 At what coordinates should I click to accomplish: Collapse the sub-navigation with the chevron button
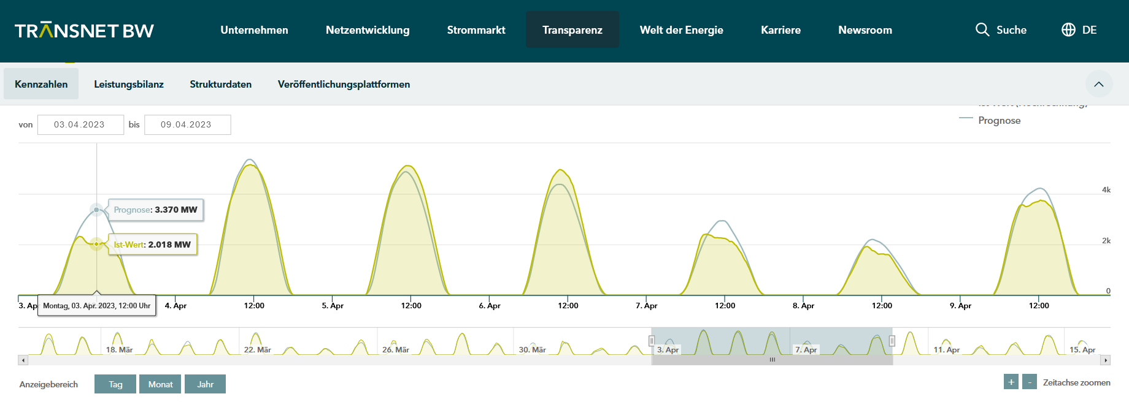click(x=1099, y=84)
